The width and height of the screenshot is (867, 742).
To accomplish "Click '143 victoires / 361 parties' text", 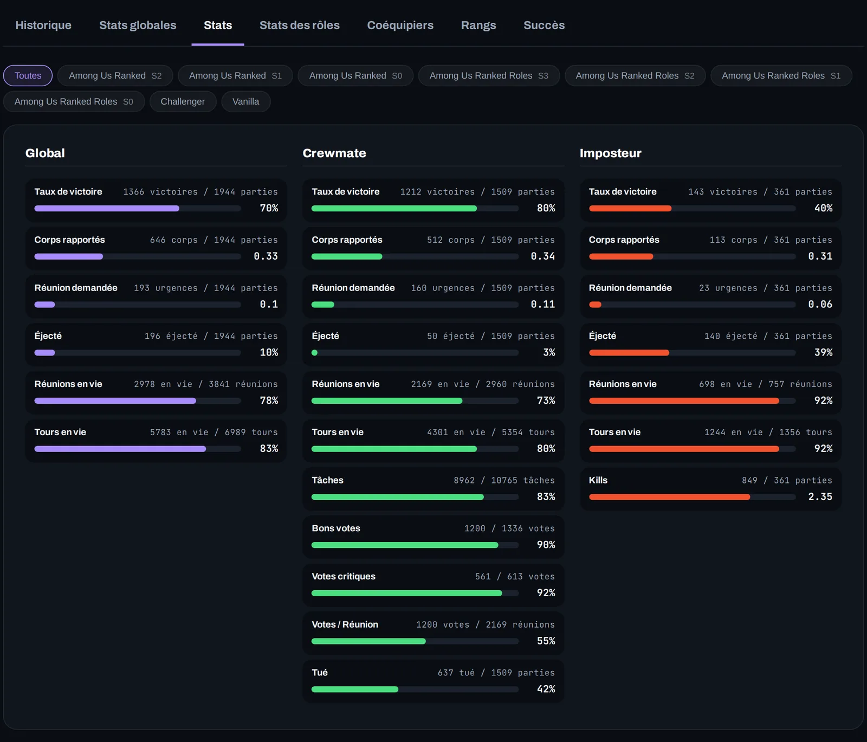I will click(x=760, y=192).
